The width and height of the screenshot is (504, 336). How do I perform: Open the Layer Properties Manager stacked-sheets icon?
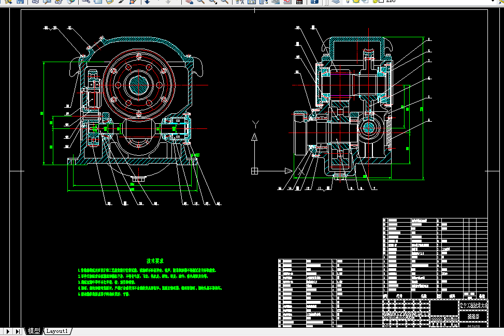(336, 2)
